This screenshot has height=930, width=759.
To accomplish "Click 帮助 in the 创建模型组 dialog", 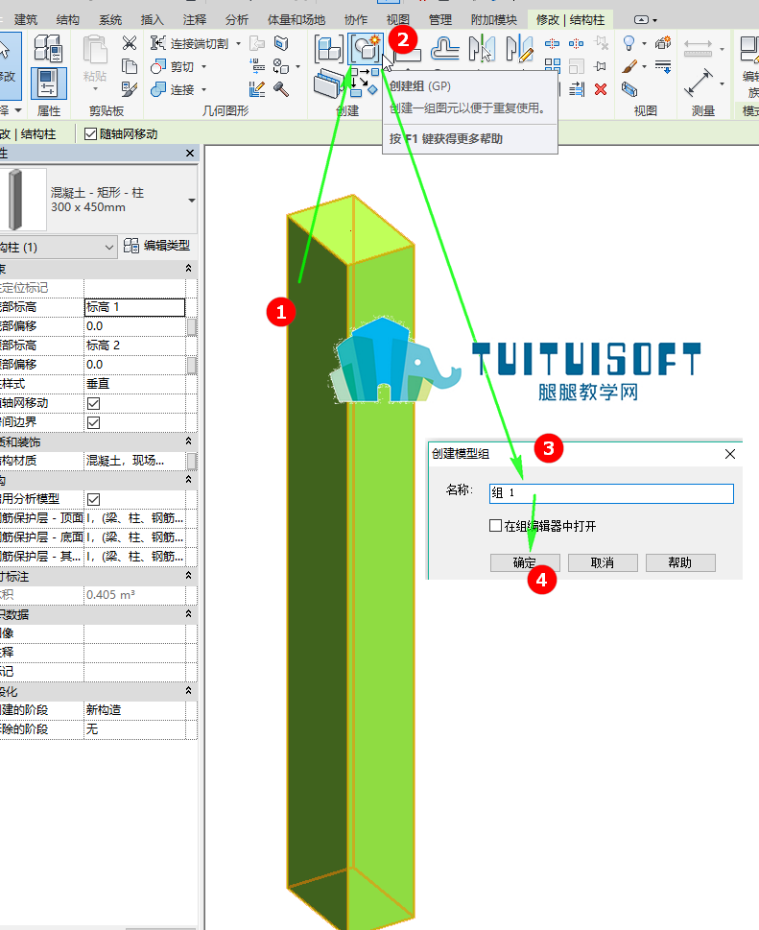I will pos(680,562).
